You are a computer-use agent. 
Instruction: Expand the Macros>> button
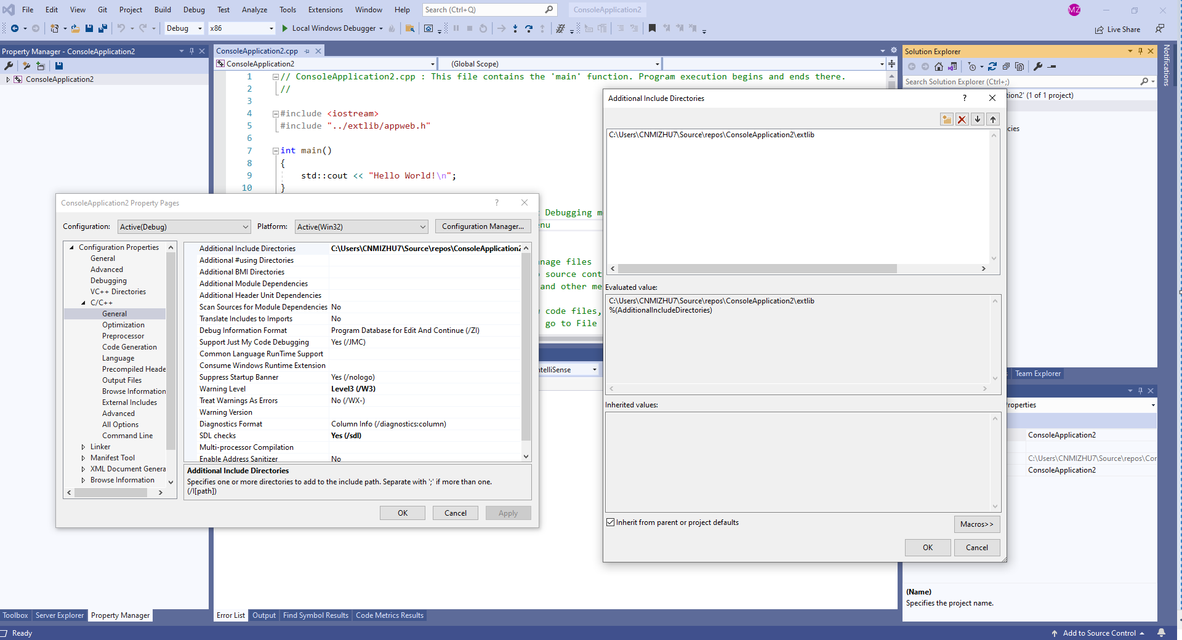(976, 524)
